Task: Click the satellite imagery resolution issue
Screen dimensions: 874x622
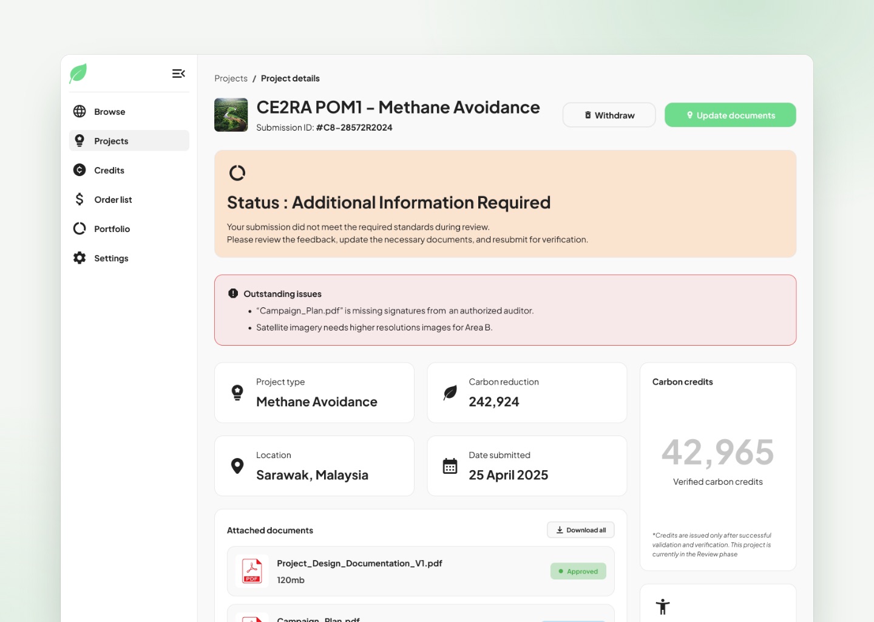Action: point(374,327)
